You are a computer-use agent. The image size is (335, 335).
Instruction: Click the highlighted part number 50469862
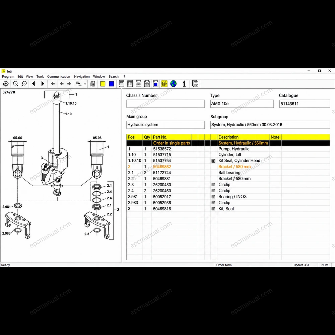(x=162, y=166)
